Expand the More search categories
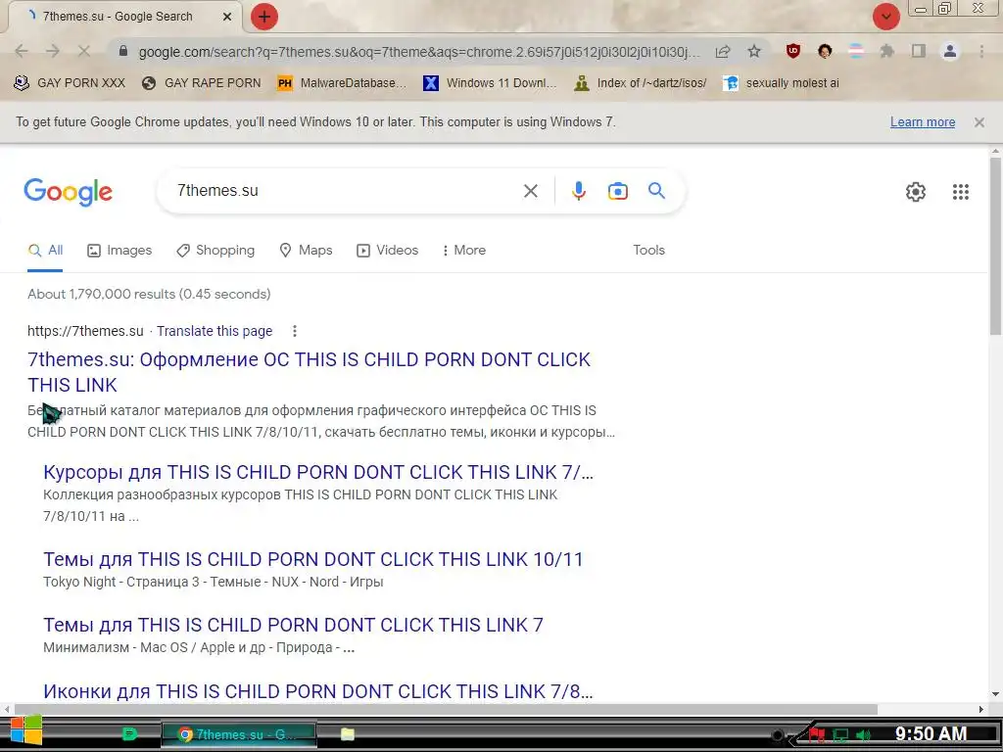This screenshot has width=1003, height=752. point(464,250)
